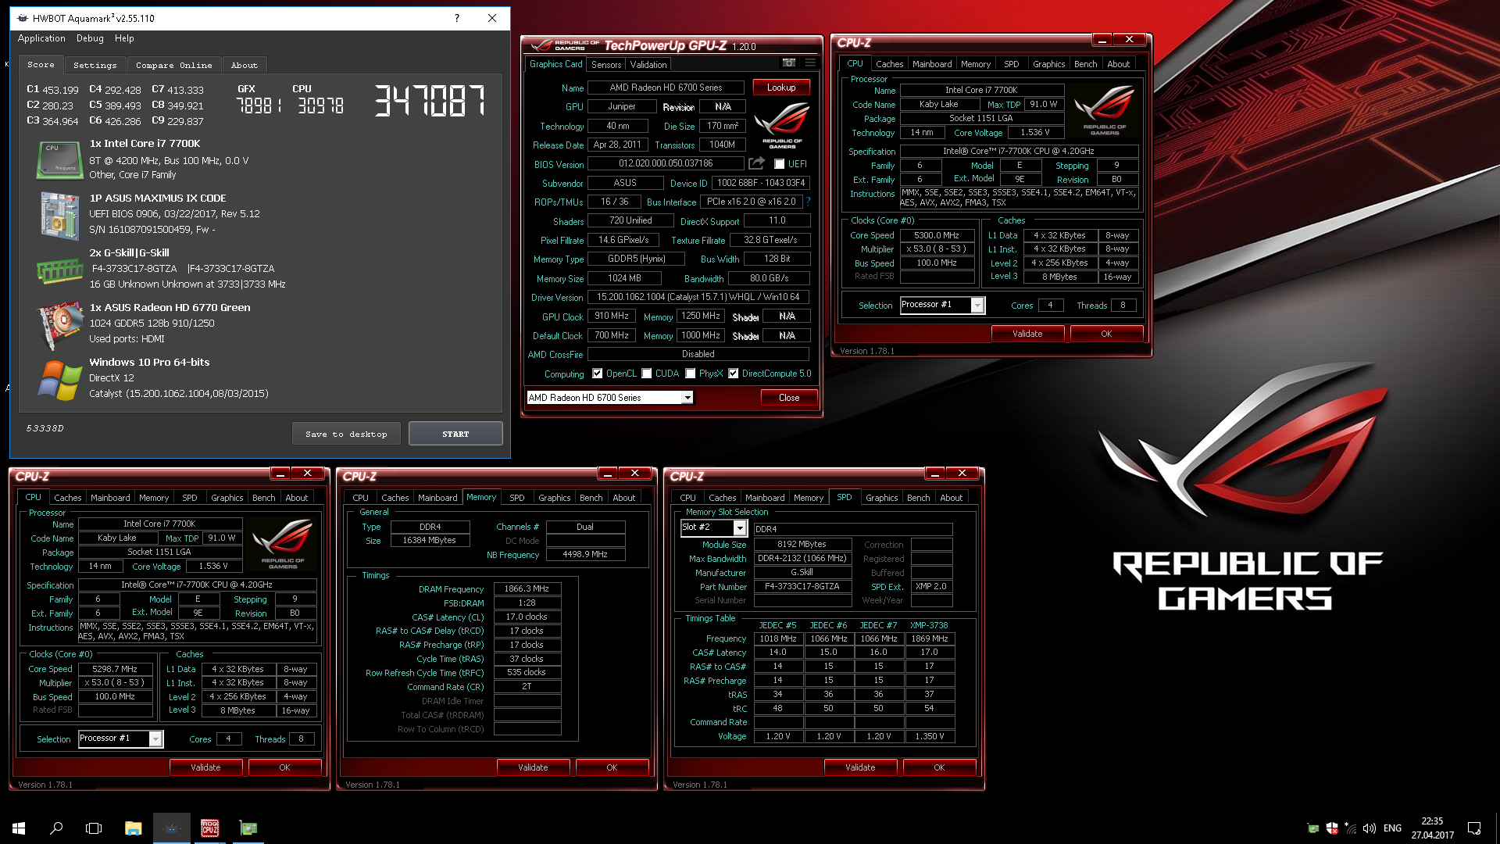Click the GPU-Z Close button
This screenshot has width=1500, height=844.
789,398
